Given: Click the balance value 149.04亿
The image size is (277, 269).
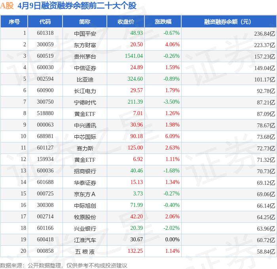Looking at the screenshot, I should 265,68.
